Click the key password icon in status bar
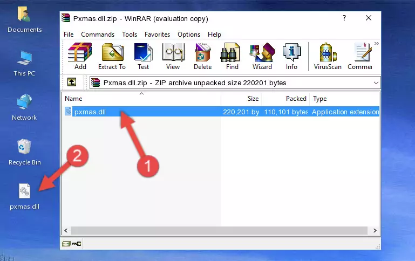Screen dimensions: 415x261 [x=77, y=244]
